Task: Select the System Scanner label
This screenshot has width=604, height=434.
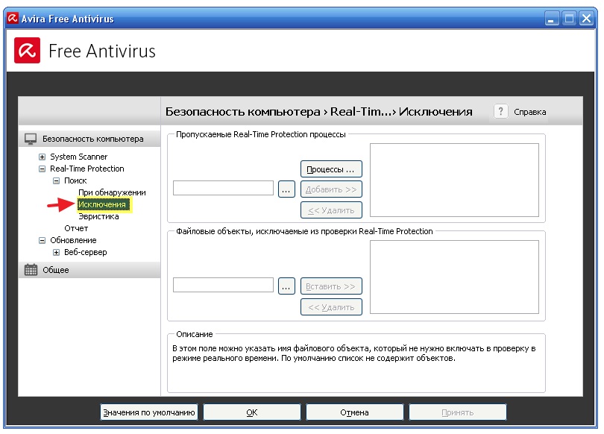Action: (x=79, y=157)
